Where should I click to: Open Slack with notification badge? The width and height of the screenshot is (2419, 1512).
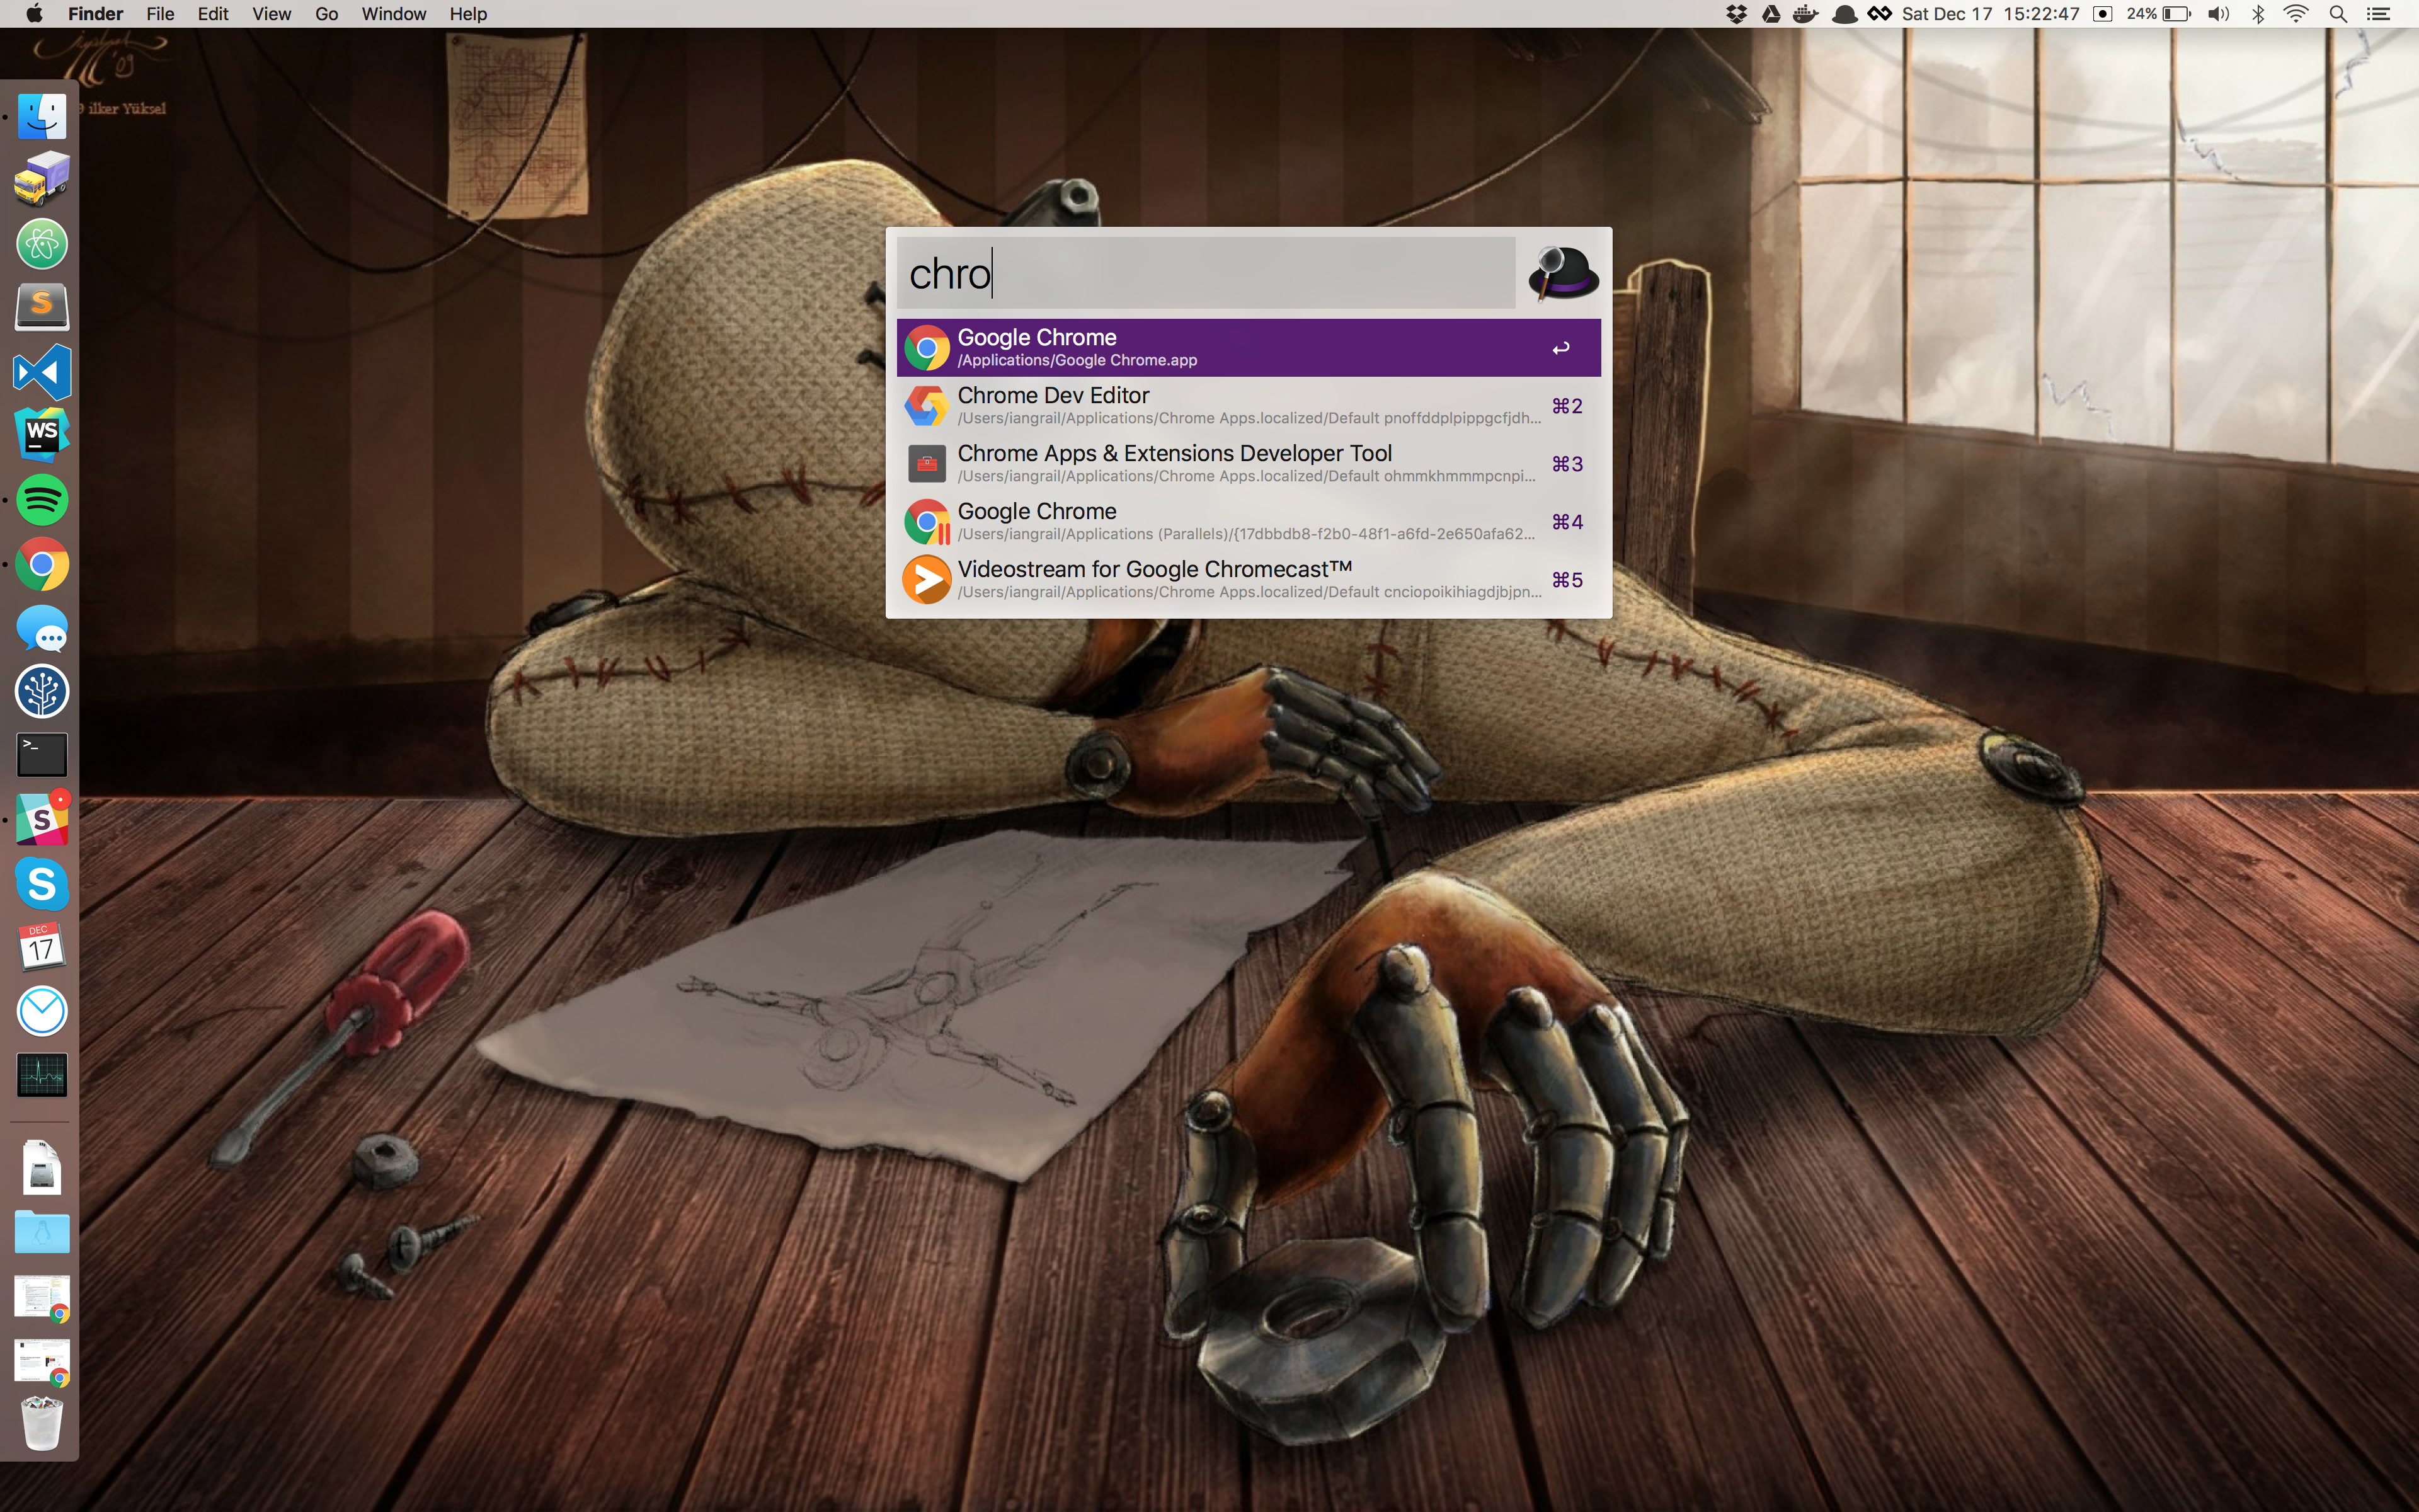click(x=42, y=819)
